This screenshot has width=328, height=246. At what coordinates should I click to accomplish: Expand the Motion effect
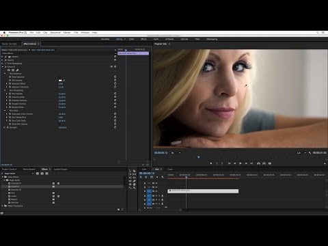coord(3,57)
